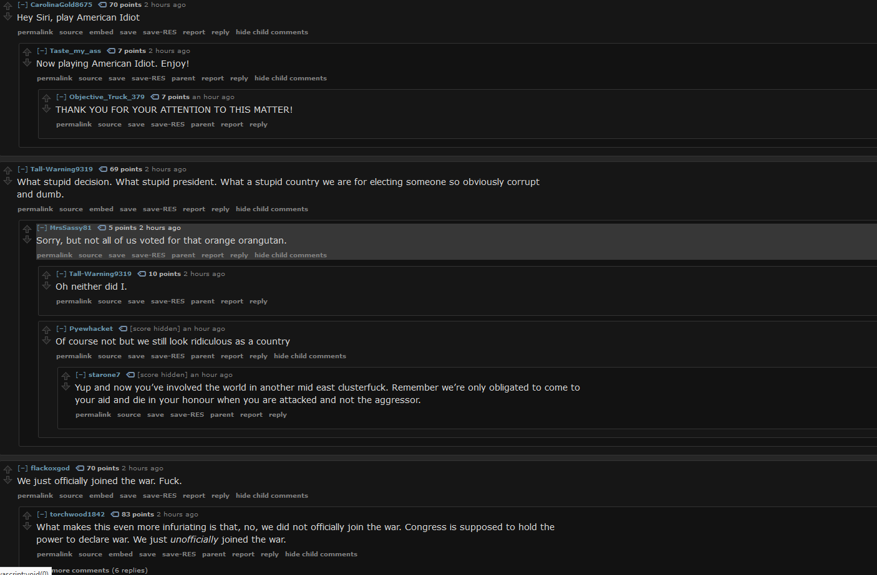Upvote torchwood1842's comment
This screenshot has width=877, height=575.
tap(27, 515)
